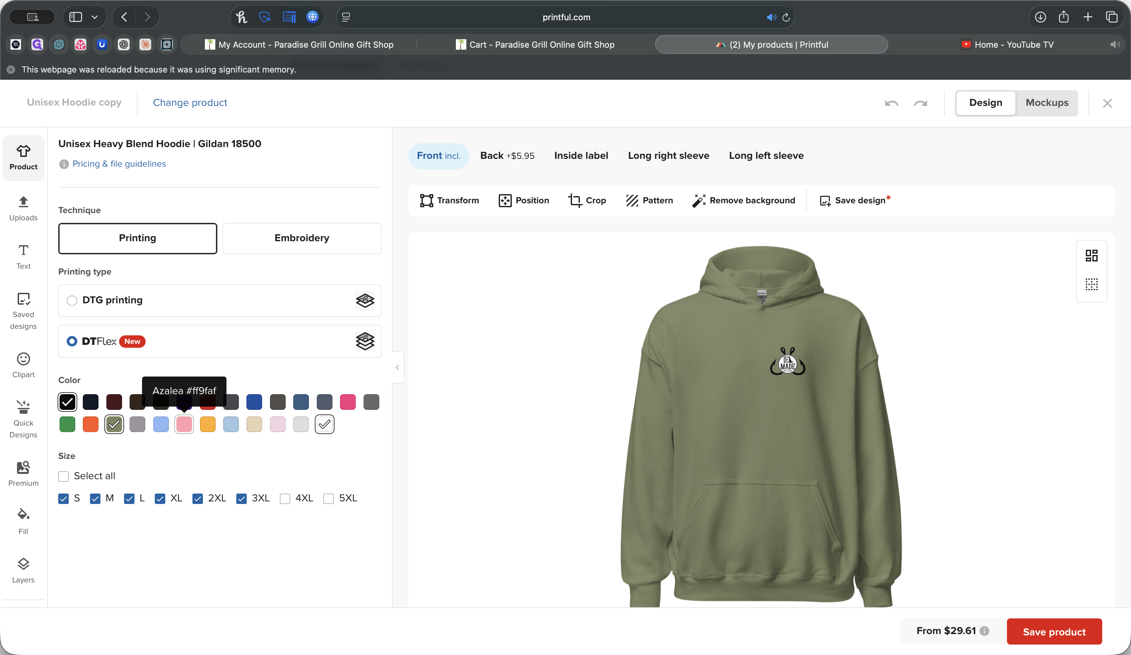This screenshot has height=655, width=1131.
Task: Expand the Safari sidebar dropdown arrow
Action: (x=95, y=17)
